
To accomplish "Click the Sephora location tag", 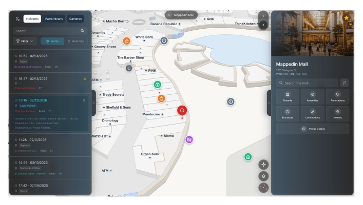I will [x=25, y=146].
